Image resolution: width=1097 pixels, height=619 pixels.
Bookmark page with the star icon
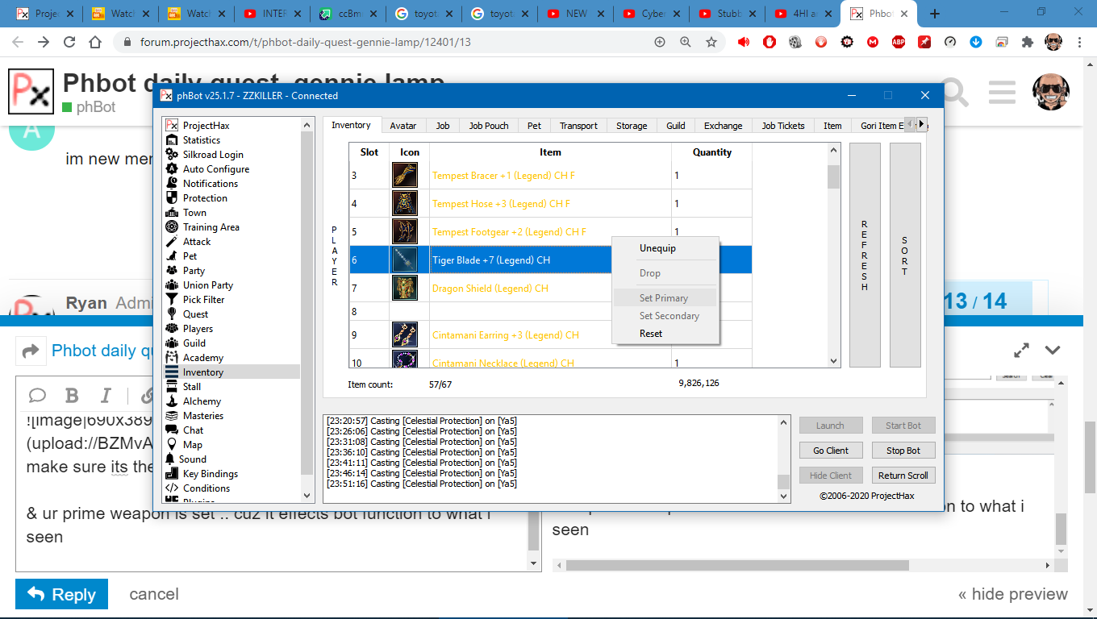click(711, 42)
